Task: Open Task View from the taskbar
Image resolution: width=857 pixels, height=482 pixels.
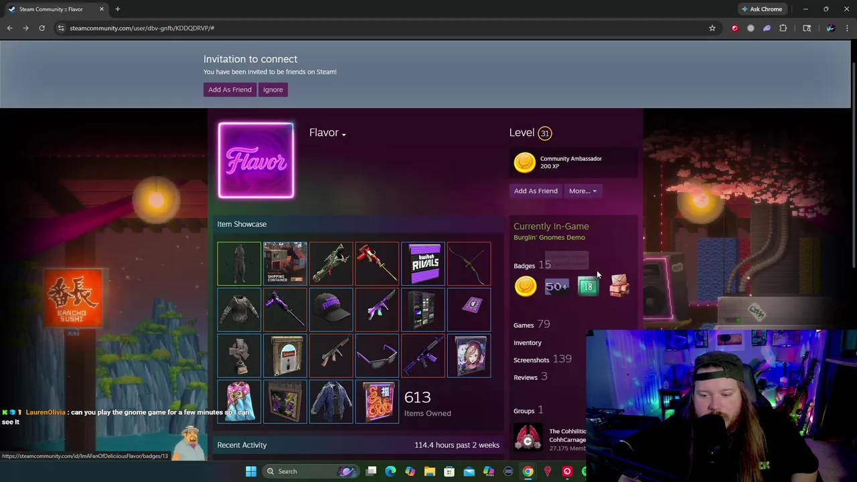Action: pyautogui.click(x=371, y=471)
